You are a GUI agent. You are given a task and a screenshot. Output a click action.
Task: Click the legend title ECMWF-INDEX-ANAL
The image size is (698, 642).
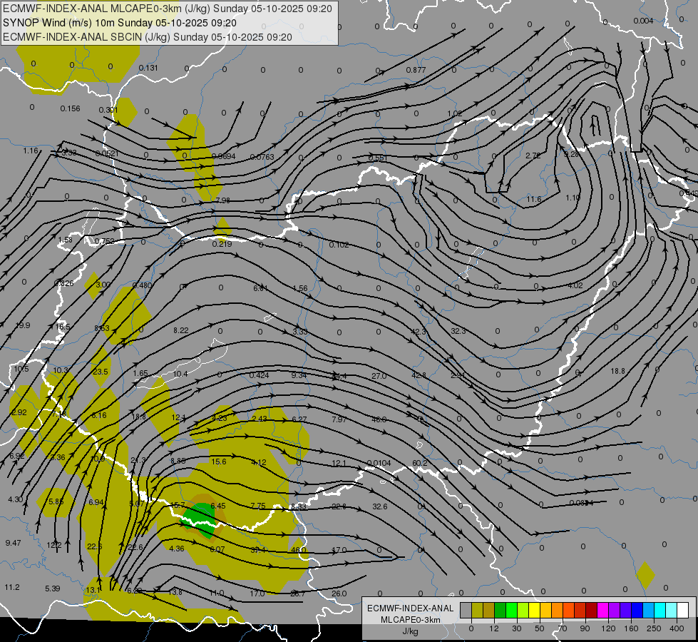coord(411,608)
